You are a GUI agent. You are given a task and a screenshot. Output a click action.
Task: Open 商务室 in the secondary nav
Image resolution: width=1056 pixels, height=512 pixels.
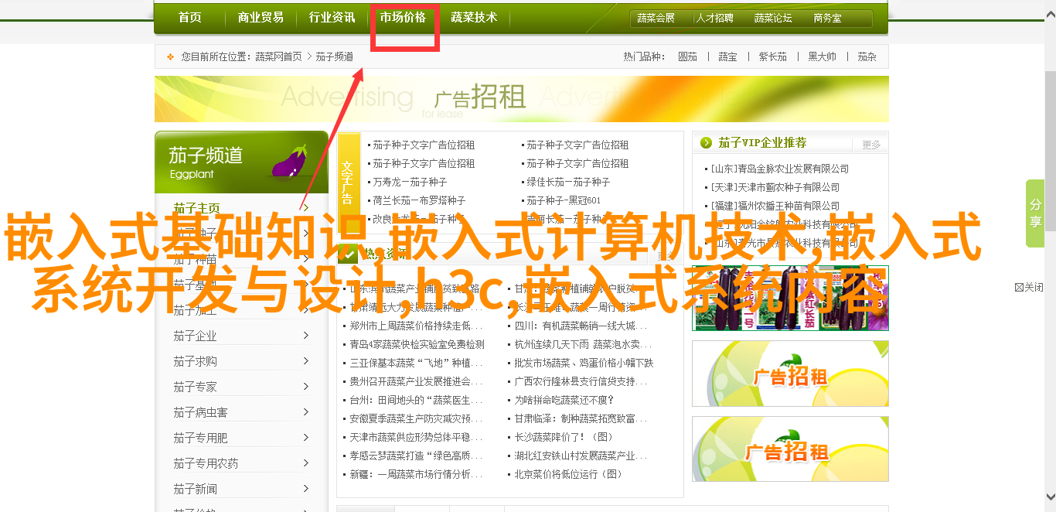point(827,18)
